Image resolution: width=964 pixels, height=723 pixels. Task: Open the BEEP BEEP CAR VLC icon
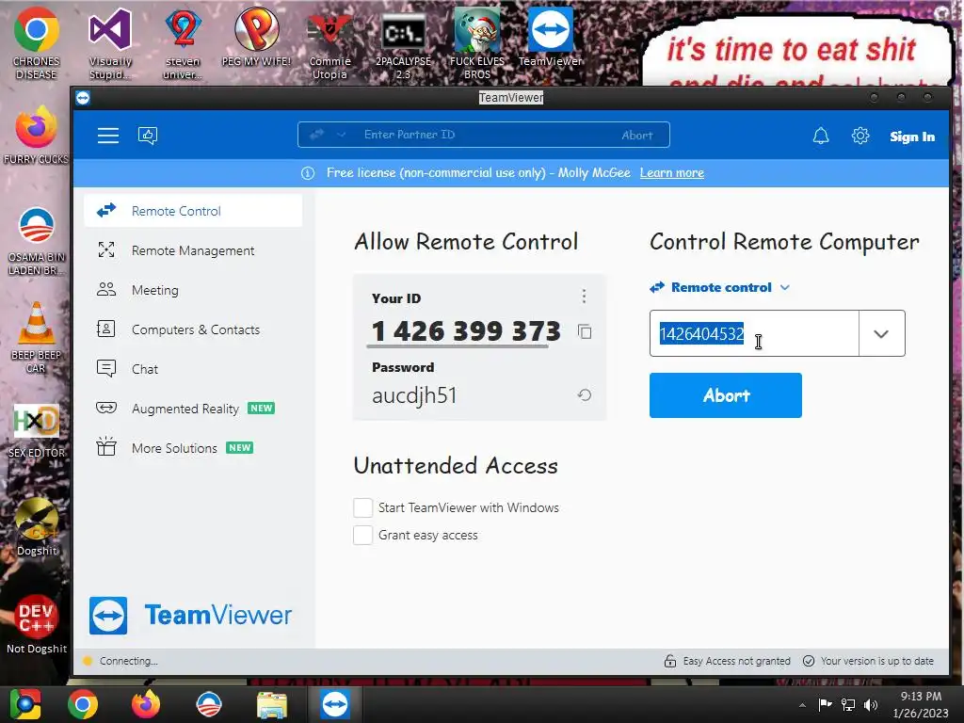pyautogui.click(x=37, y=338)
